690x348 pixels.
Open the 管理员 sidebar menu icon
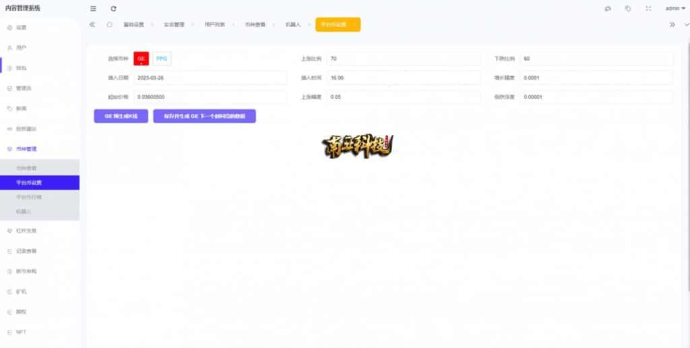pyautogui.click(x=9, y=88)
